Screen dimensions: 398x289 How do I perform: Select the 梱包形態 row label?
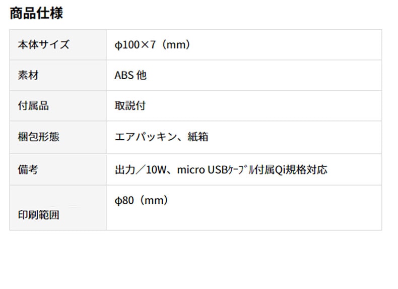click(38, 137)
